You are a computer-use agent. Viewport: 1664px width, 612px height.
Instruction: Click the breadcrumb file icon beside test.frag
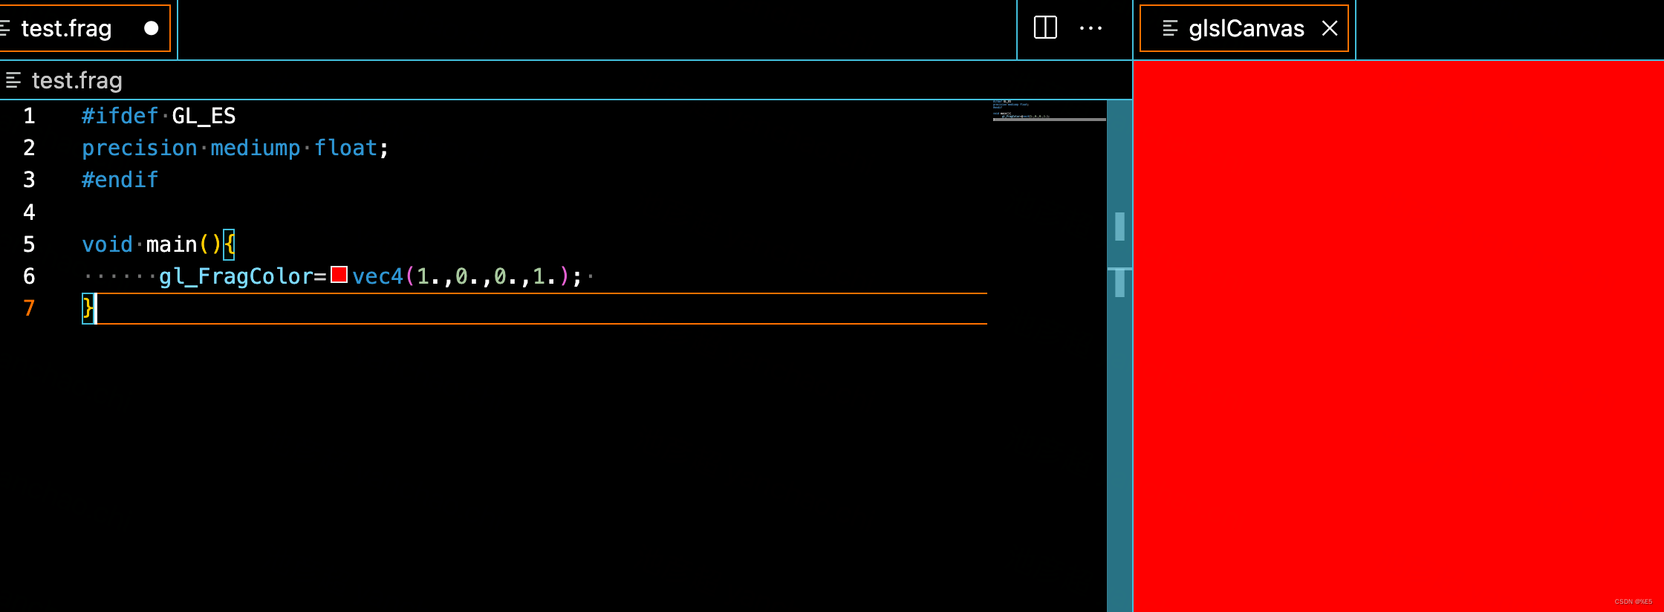(x=13, y=80)
